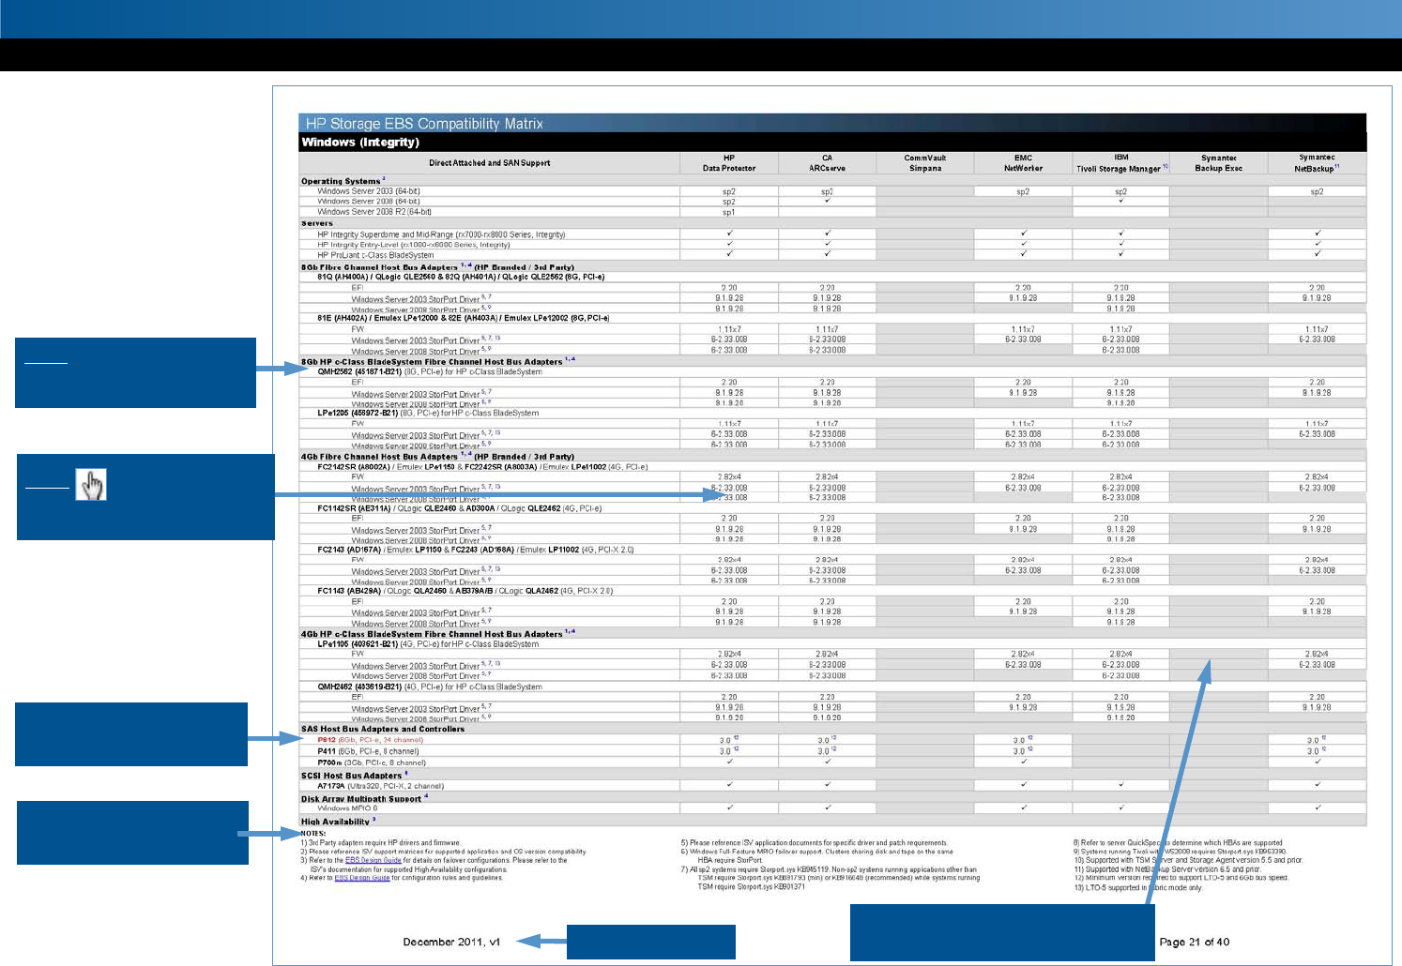
Task: Click the "HP ProLiant c-Class BladeSystem" row label
Action: click(x=375, y=255)
